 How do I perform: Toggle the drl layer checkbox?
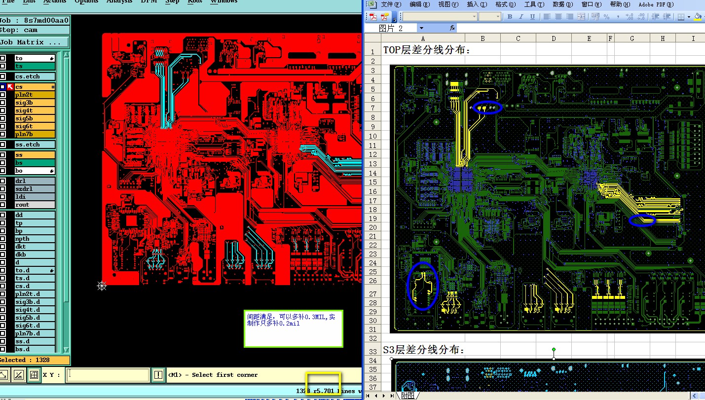click(x=3, y=181)
